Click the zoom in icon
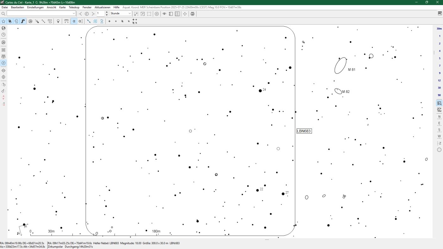Image resolution: width=443 pixels, height=249 pixels. point(136,14)
